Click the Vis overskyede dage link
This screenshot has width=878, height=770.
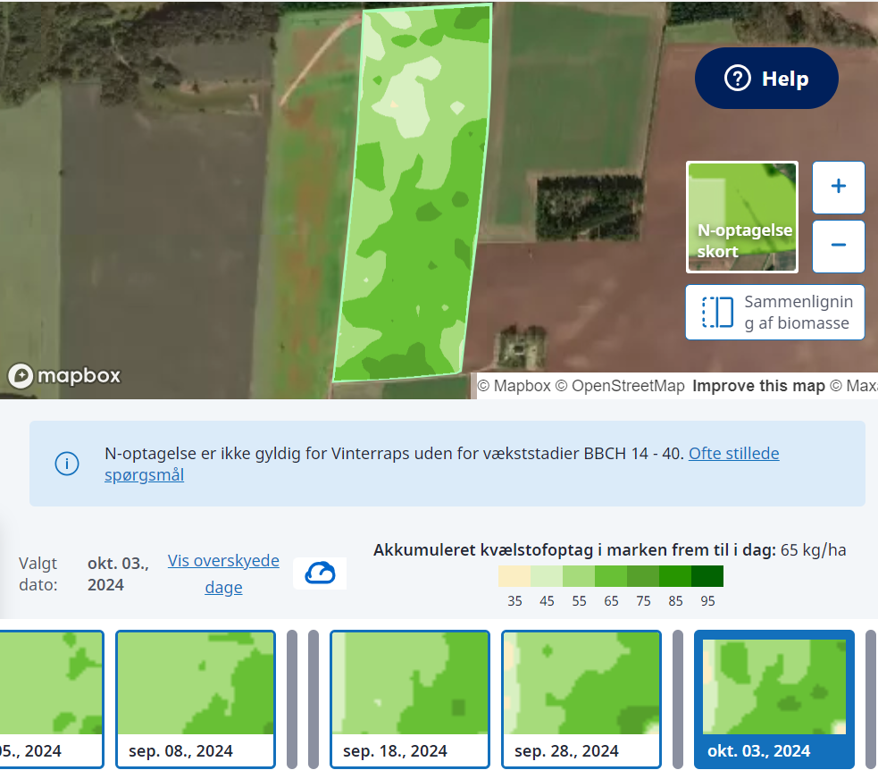[223, 573]
